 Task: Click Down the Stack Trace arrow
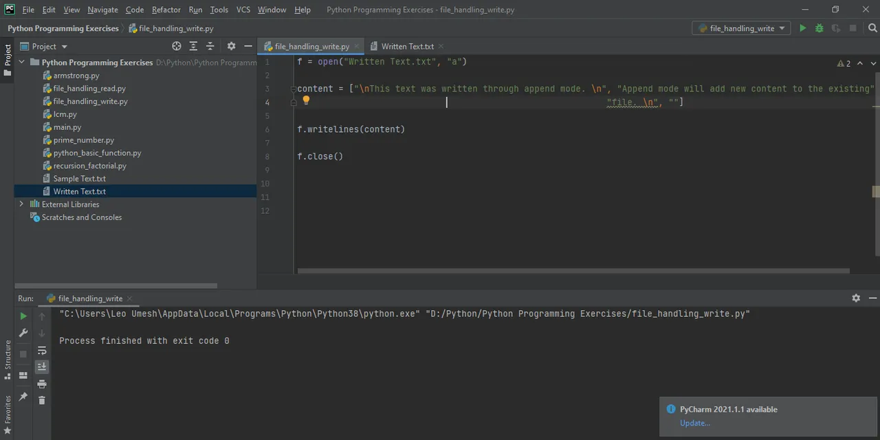pyautogui.click(x=42, y=333)
